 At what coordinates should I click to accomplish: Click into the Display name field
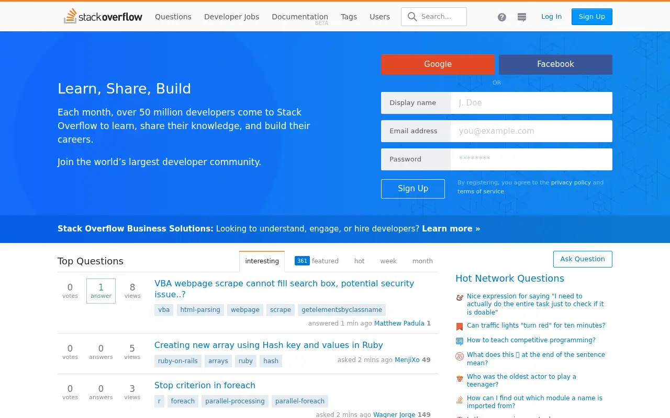[531, 103]
